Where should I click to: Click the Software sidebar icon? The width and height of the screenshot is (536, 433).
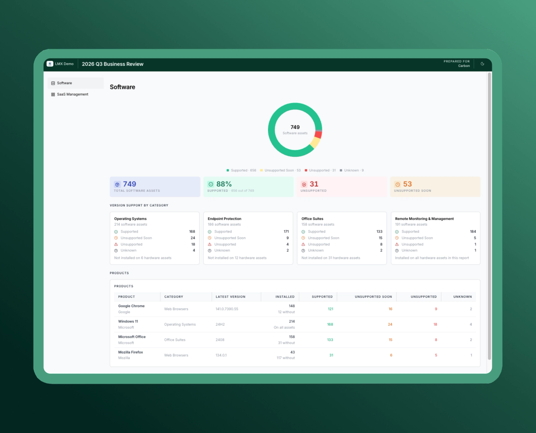[x=53, y=83]
